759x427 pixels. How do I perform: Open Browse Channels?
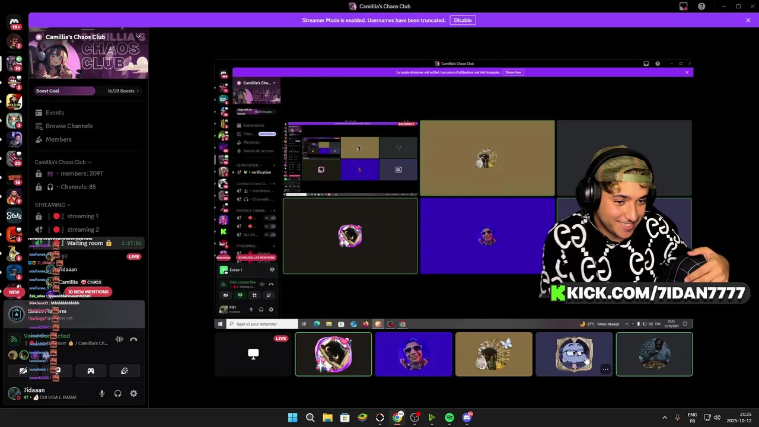[69, 126]
